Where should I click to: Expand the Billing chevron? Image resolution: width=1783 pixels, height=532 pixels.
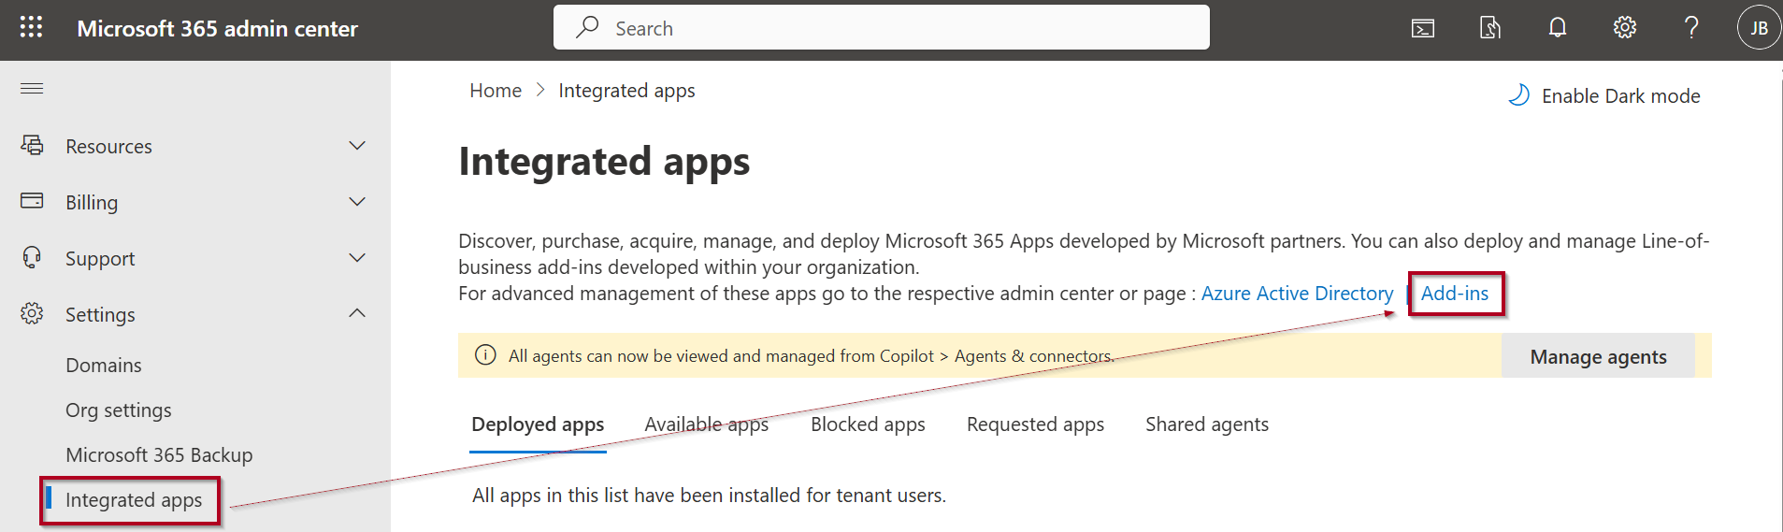357,201
